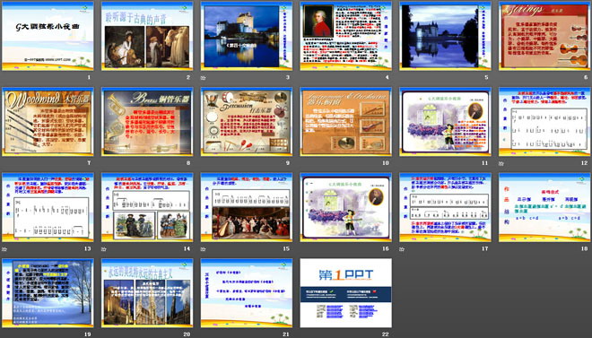The width and height of the screenshot is (592, 338).
Task: Select slide 14 with period costume illustrations
Action: 147,207
